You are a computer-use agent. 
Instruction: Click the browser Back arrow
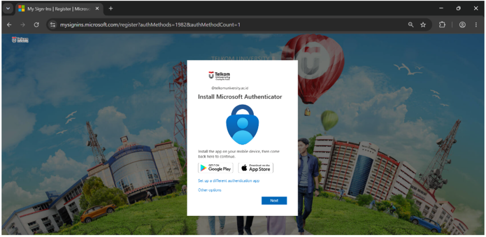point(9,25)
